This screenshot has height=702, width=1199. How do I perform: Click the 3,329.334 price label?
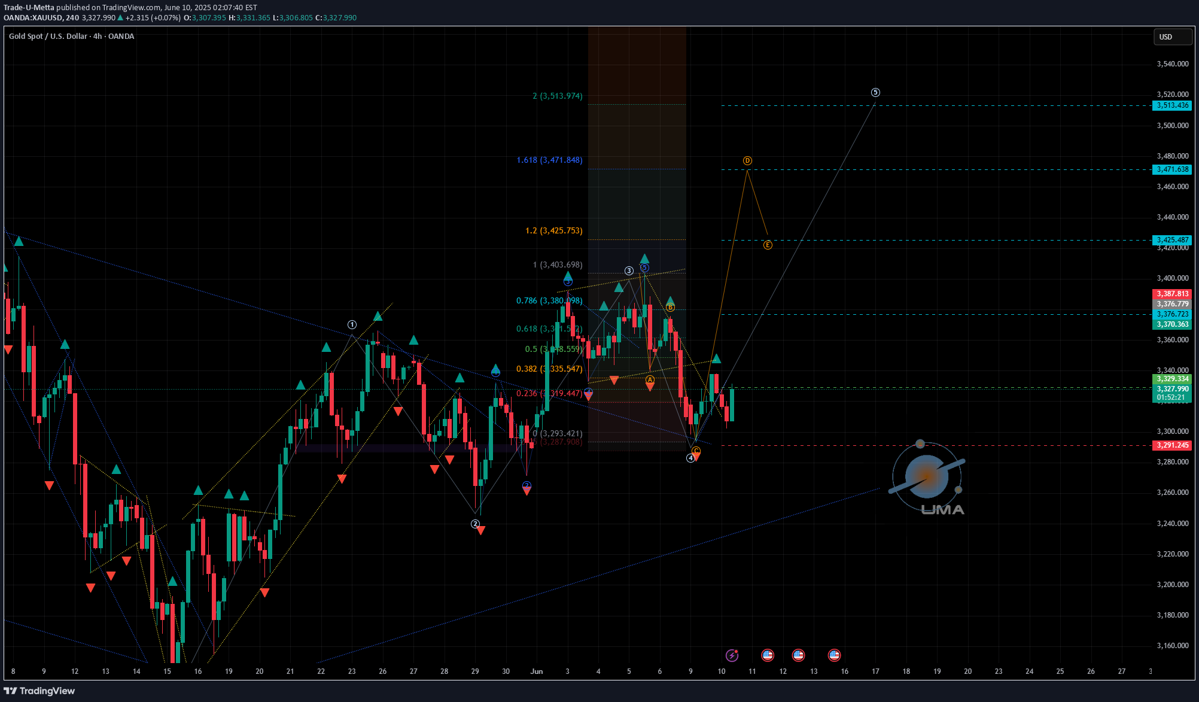click(1172, 379)
